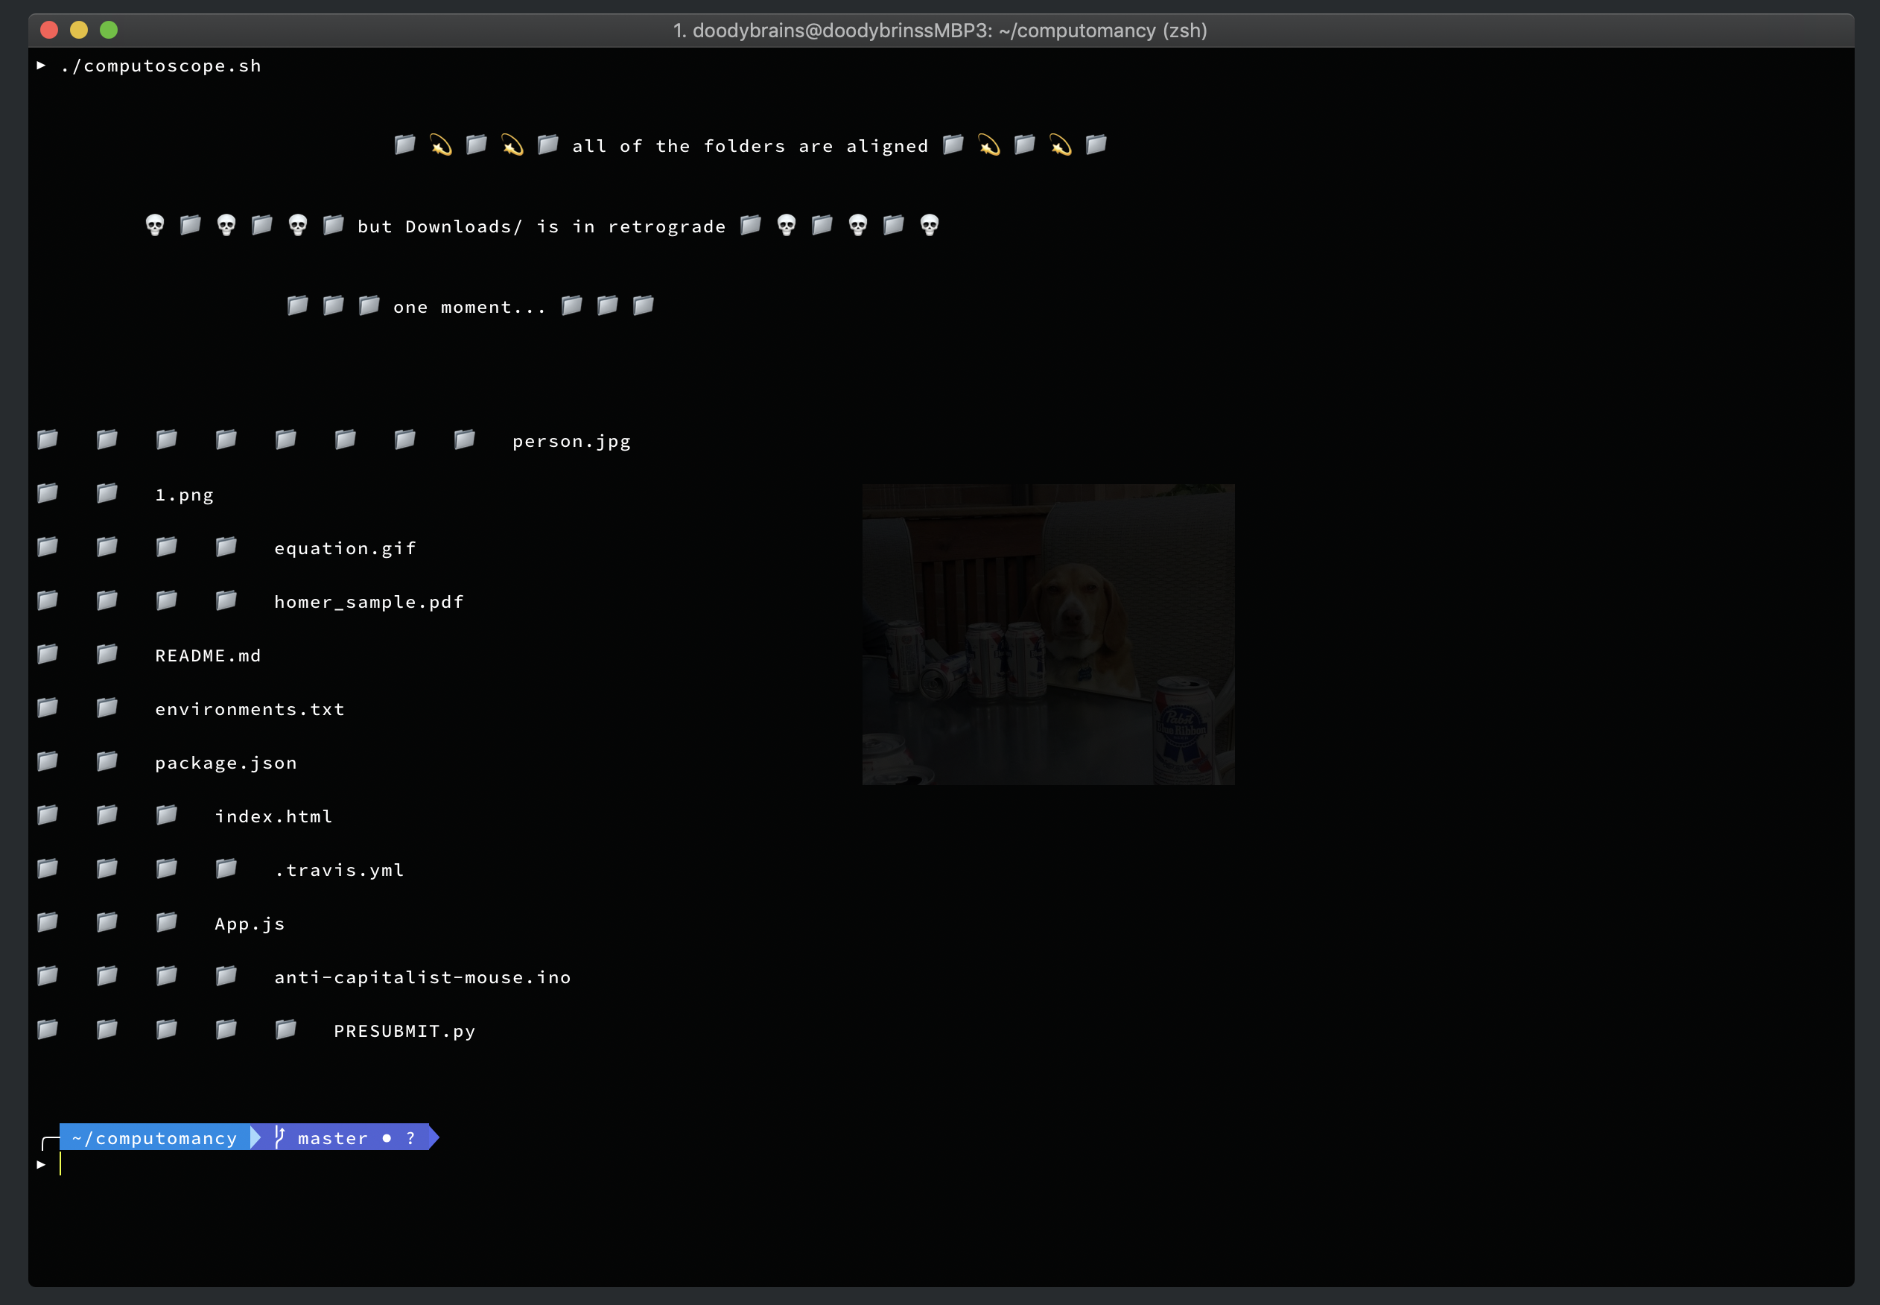Click the homer_sample.pdf filename

pyautogui.click(x=369, y=602)
